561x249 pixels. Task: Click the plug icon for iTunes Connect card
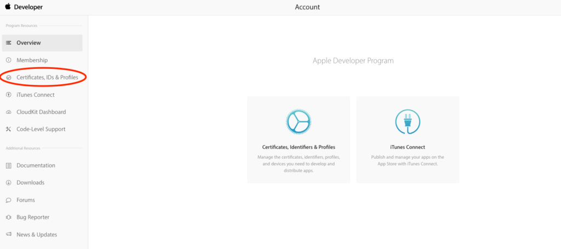[x=408, y=121]
